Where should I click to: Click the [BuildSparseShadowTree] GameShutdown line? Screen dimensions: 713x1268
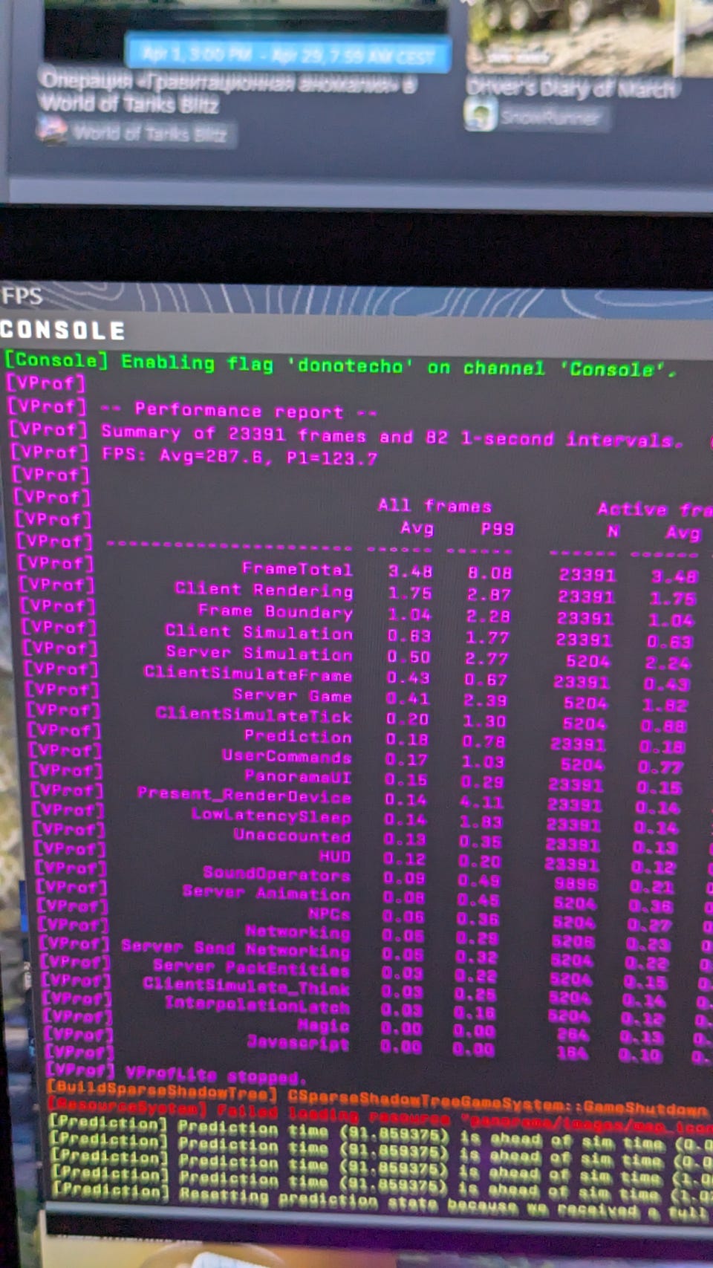coord(377,1099)
